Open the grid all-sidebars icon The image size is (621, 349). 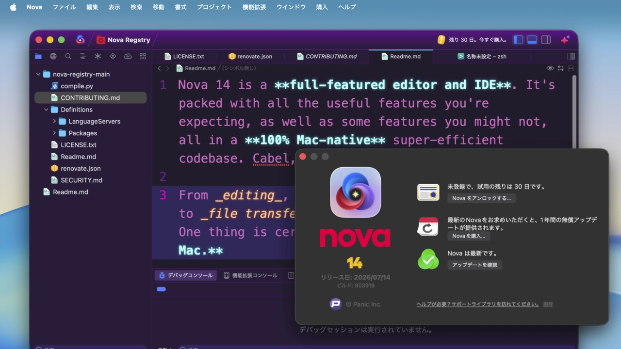point(143,56)
